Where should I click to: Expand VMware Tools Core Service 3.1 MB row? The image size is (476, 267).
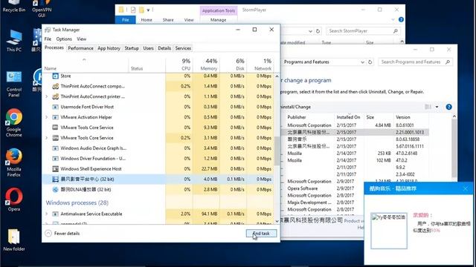pyautogui.click(x=46, y=138)
